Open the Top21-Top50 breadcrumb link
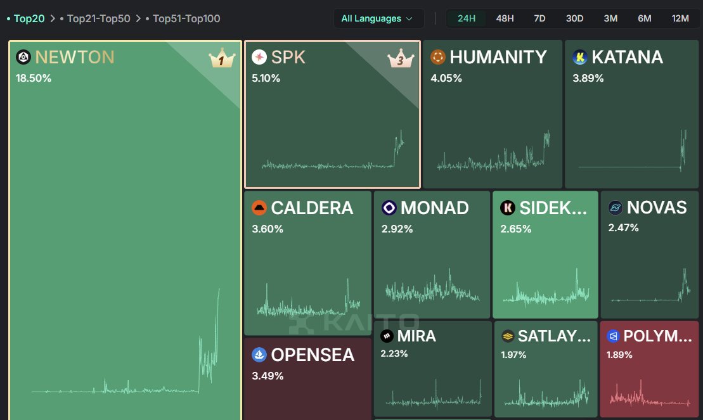 (x=99, y=19)
